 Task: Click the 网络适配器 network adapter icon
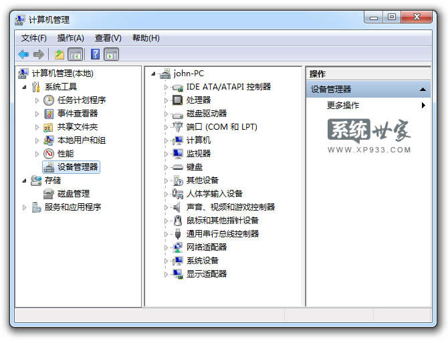tap(178, 247)
